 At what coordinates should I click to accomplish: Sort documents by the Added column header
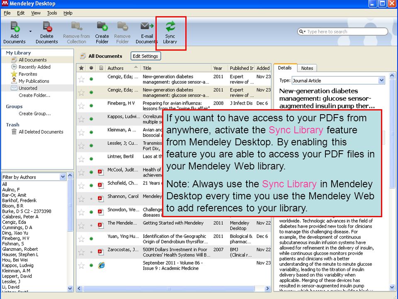click(263, 68)
